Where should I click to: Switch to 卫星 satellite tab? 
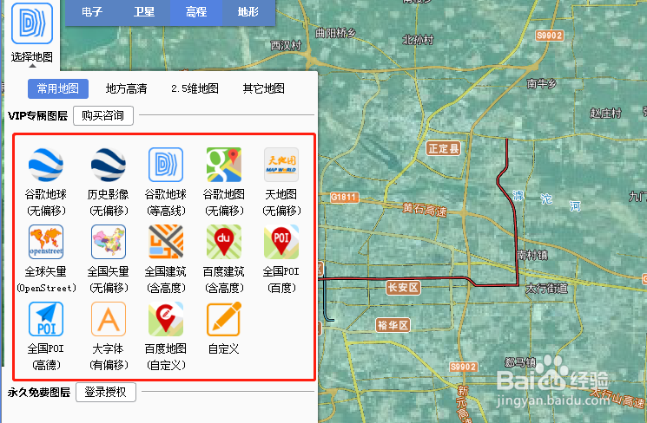click(144, 12)
